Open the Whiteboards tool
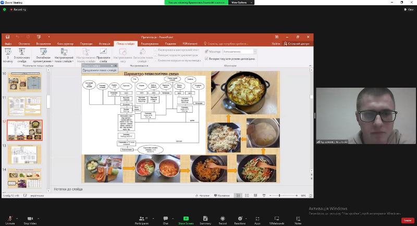This screenshot has width=417, height=226. pyautogui.click(x=277, y=218)
